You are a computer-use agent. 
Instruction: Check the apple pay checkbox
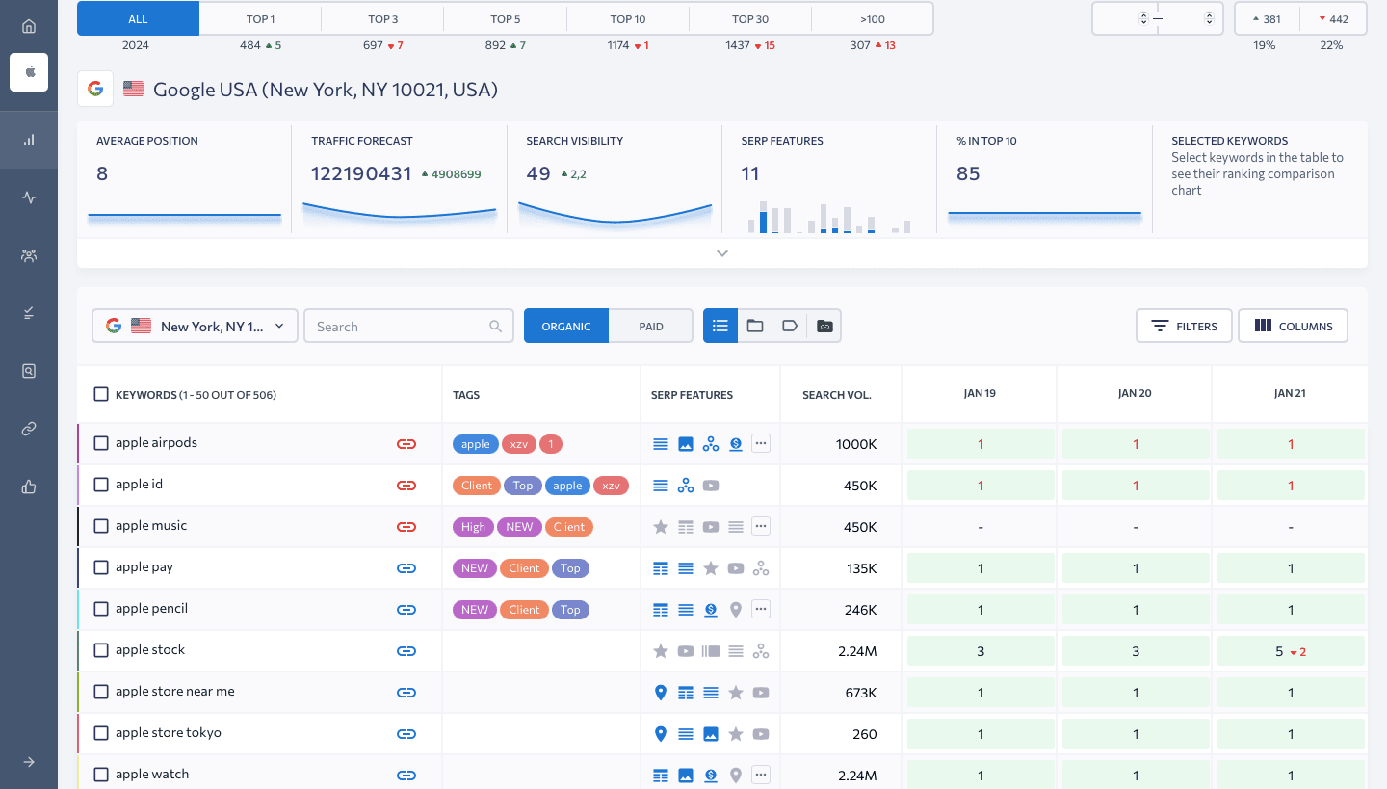click(x=101, y=567)
